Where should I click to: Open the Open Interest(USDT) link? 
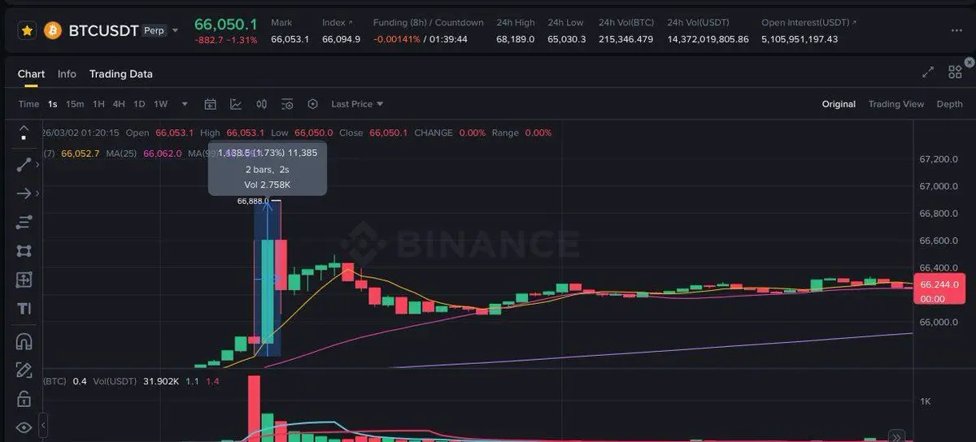pos(808,23)
